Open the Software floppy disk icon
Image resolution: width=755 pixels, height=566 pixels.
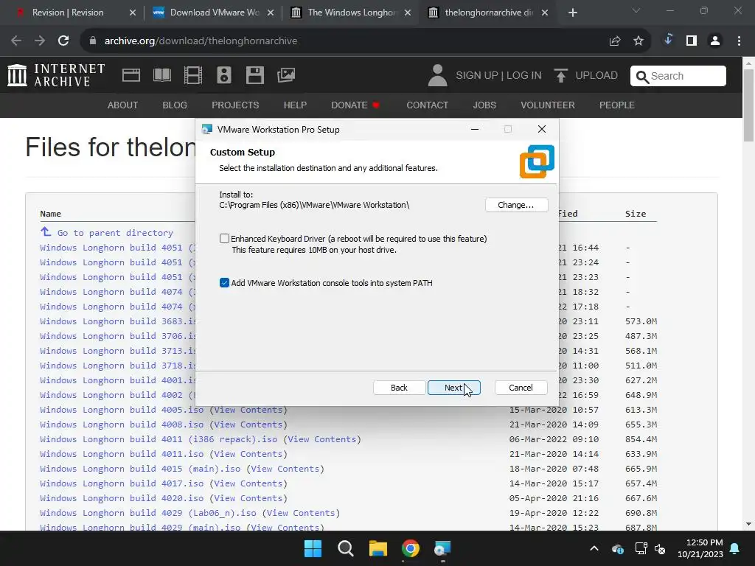[254, 75]
